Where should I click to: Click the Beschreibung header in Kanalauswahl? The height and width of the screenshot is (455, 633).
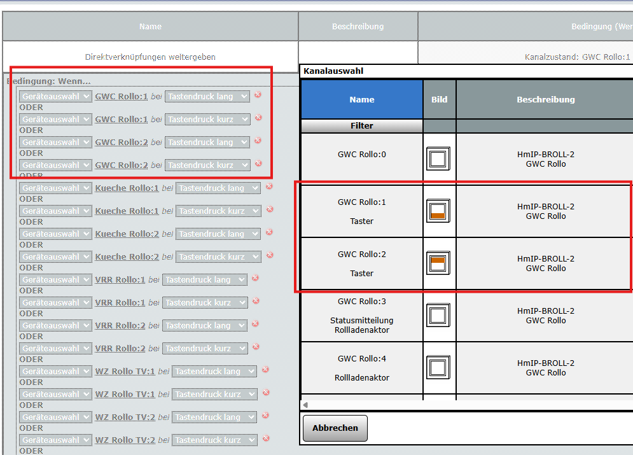545,99
